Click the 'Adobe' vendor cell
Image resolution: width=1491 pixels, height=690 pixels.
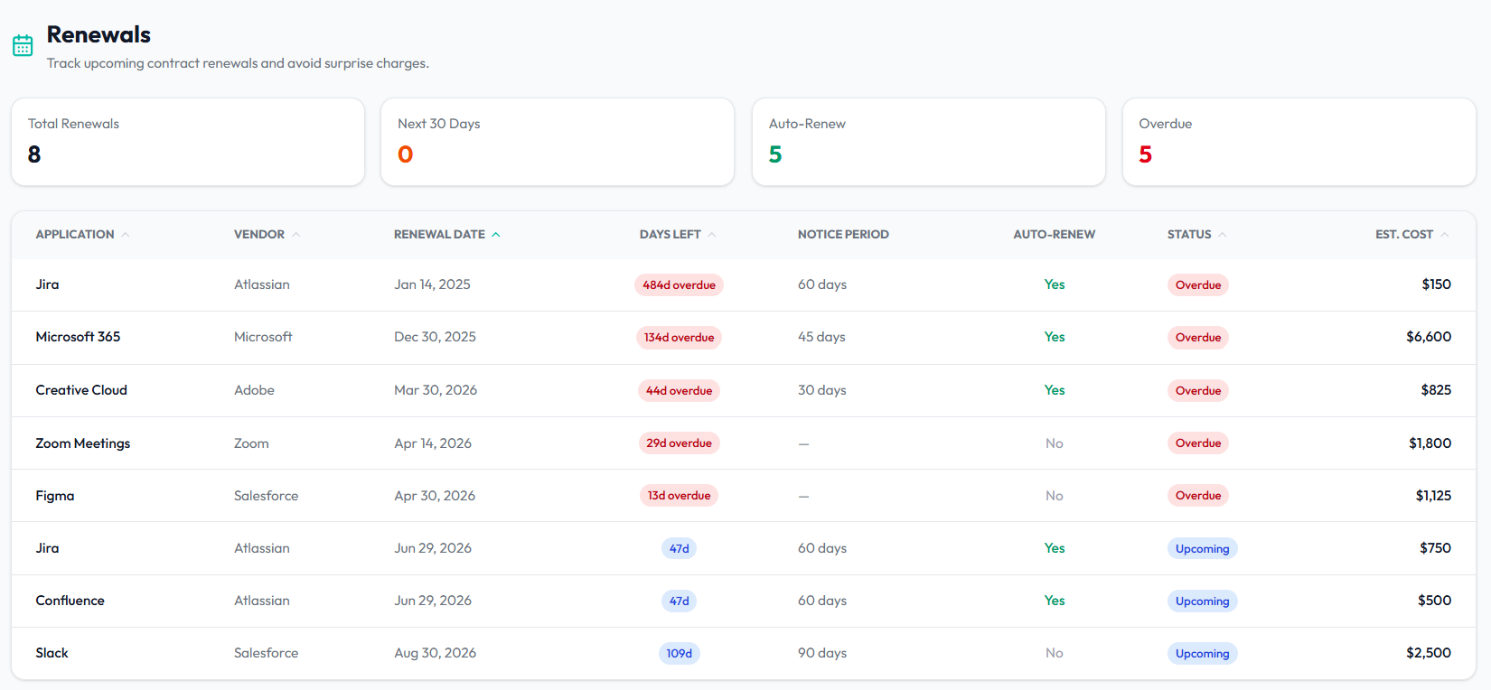[x=254, y=390]
